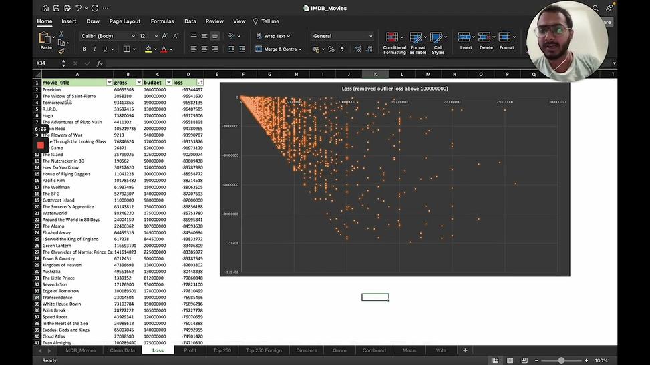The image size is (650, 365).
Task: Click the Loss chart title
Action: click(x=395, y=89)
